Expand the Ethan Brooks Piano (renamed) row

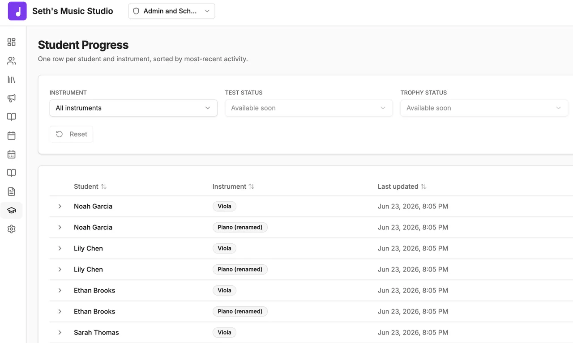click(60, 311)
